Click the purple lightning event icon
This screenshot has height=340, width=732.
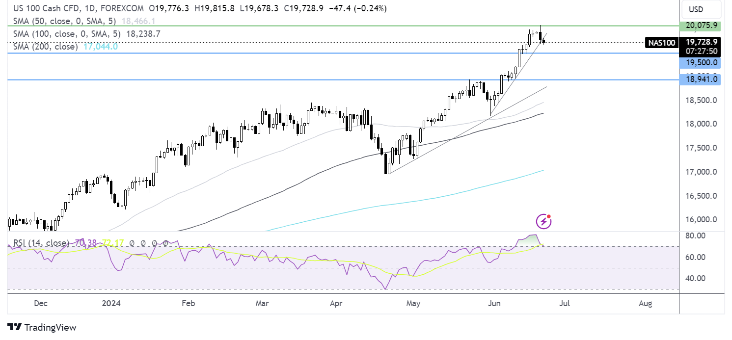(543, 221)
